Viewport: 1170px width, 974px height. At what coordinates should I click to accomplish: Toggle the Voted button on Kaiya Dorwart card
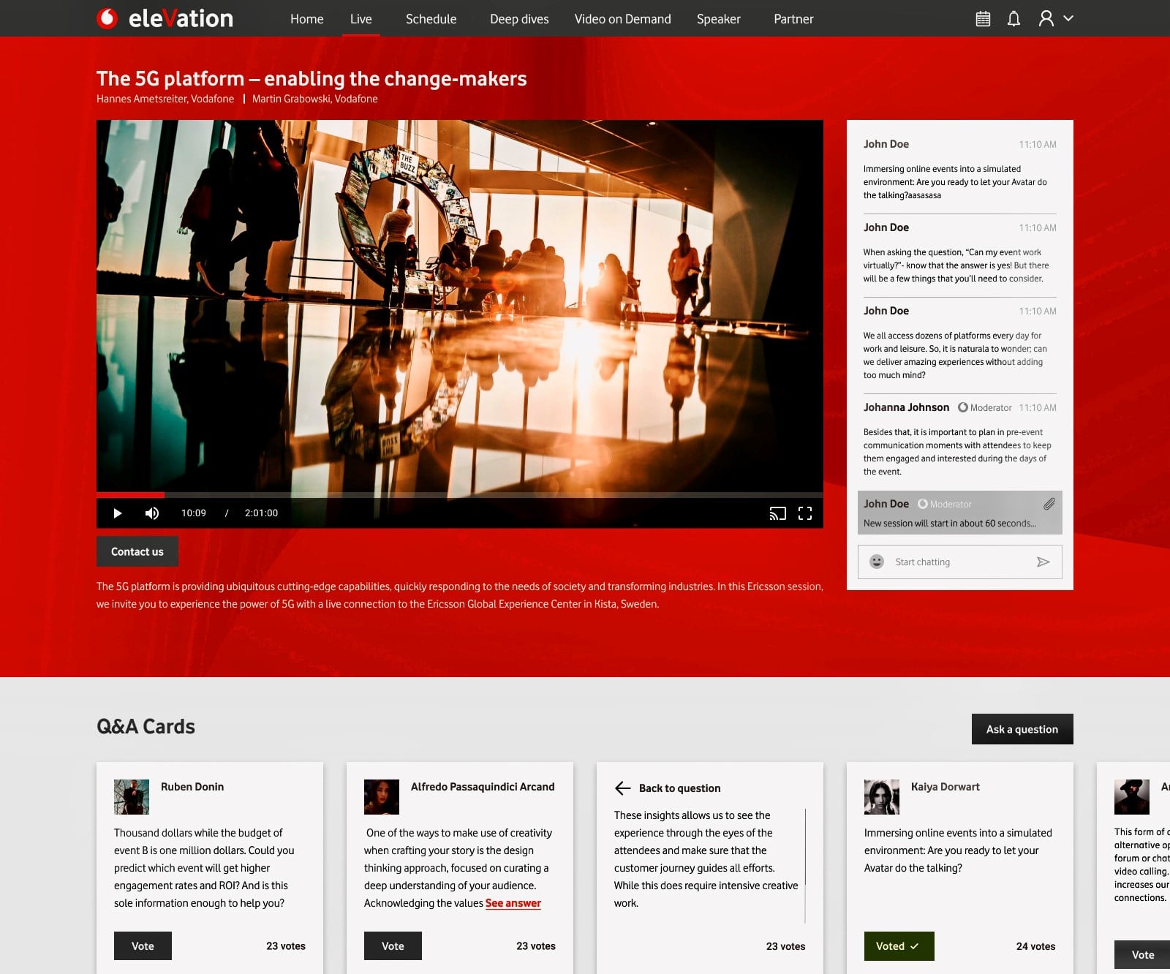pyautogui.click(x=899, y=945)
